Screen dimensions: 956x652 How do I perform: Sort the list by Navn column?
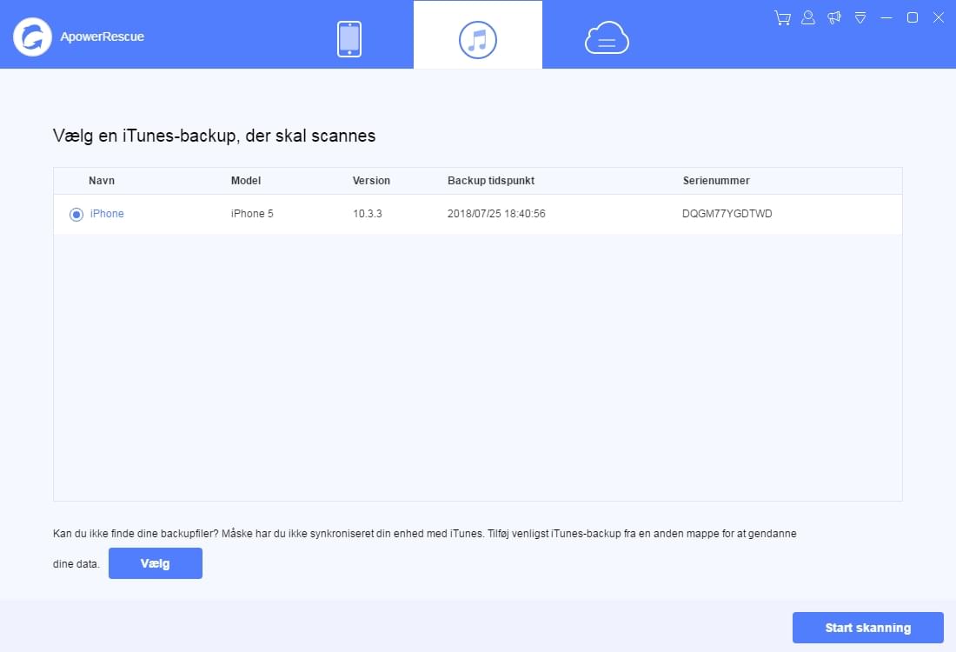[x=102, y=181]
